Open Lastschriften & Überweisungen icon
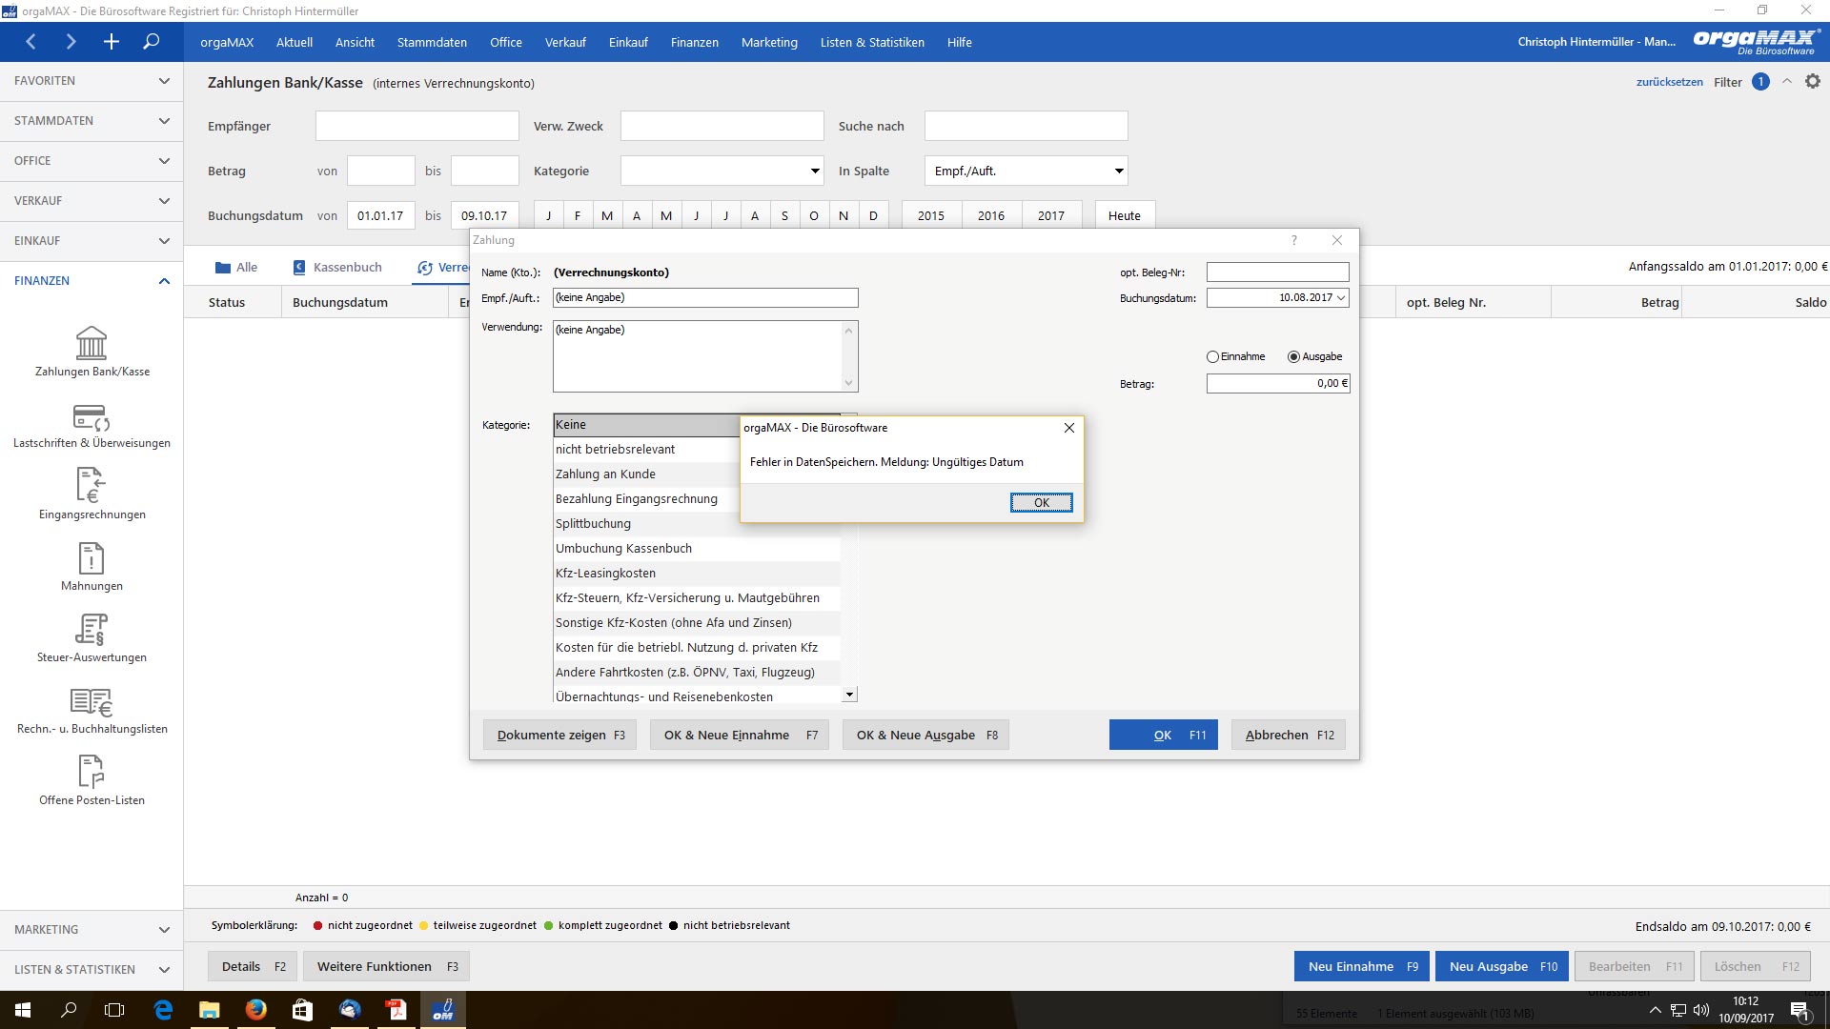This screenshot has height=1029, width=1830. click(91, 425)
